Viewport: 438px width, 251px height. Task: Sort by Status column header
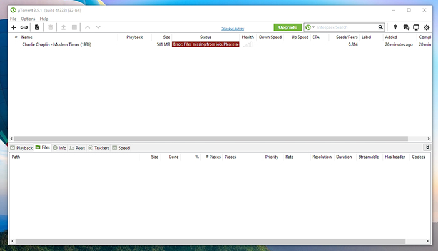(x=206, y=37)
